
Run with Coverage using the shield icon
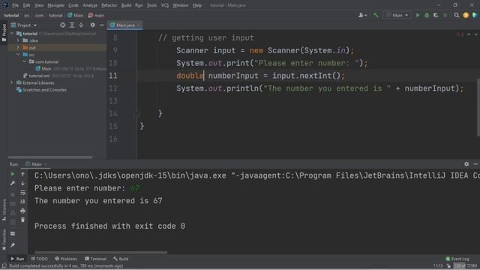point(436,15)
